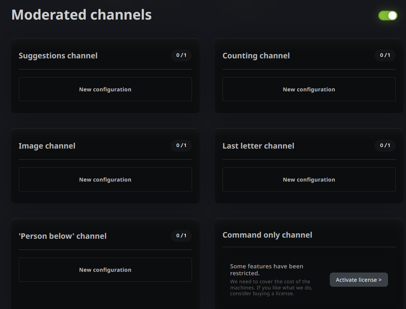Image resolution: width=406 pixels, height=309 pixels.
Task: Add new 'Person below' channel configuration
Action: coord(105,270)
